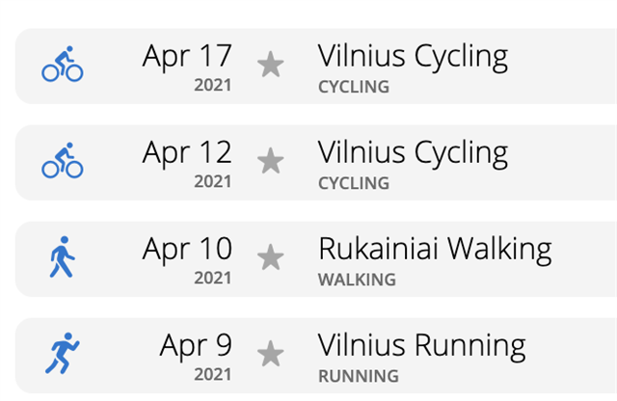This screenshot has height=401, width=617.
Task: Click CYCLING label under Apr 12 activity
Action: point(354,183)
